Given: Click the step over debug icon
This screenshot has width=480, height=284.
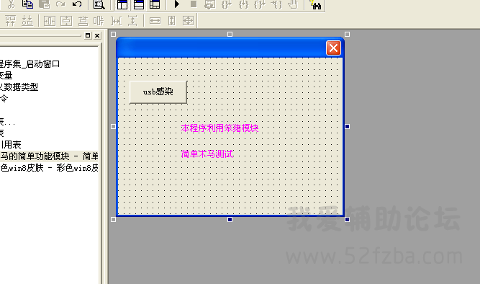Looking at the screenshot, I should pyautogui.click(x=227, y=4).
